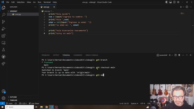The height and width of the screenshot is (109, 194).
Task: Open customize layout options
Action: [178, 2]
